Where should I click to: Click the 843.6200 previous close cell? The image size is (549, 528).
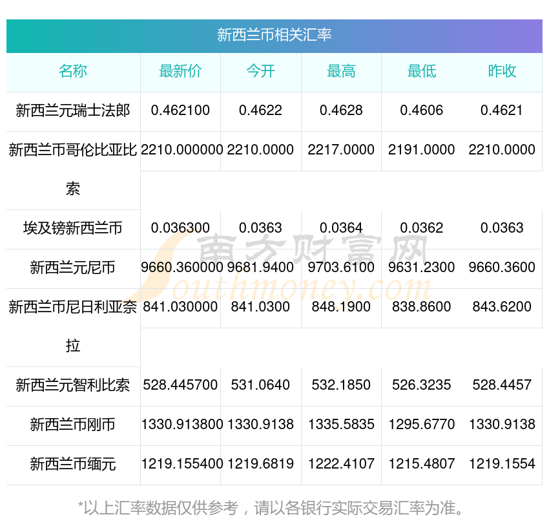tap(502, 307)
